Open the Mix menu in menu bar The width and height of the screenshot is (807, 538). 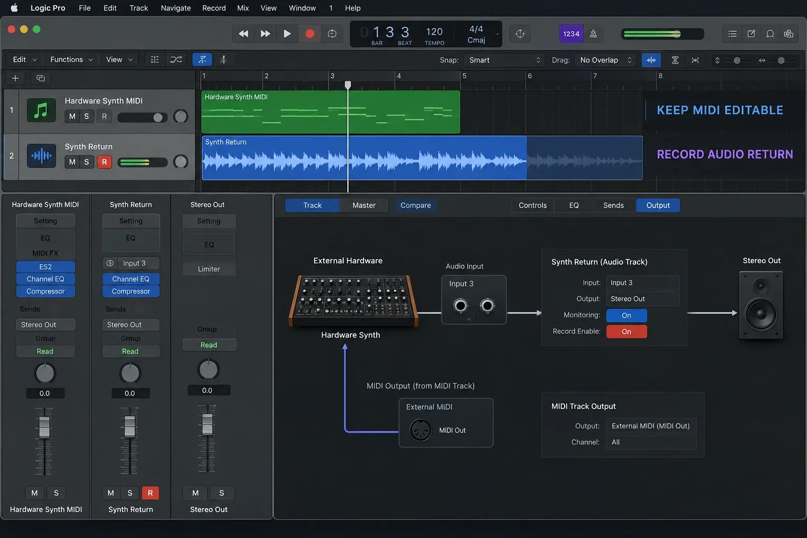[x=243, y=8]
